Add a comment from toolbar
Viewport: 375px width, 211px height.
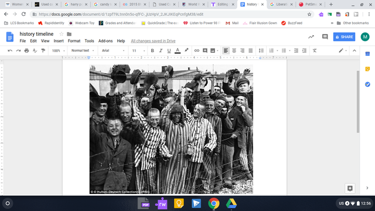205,51
